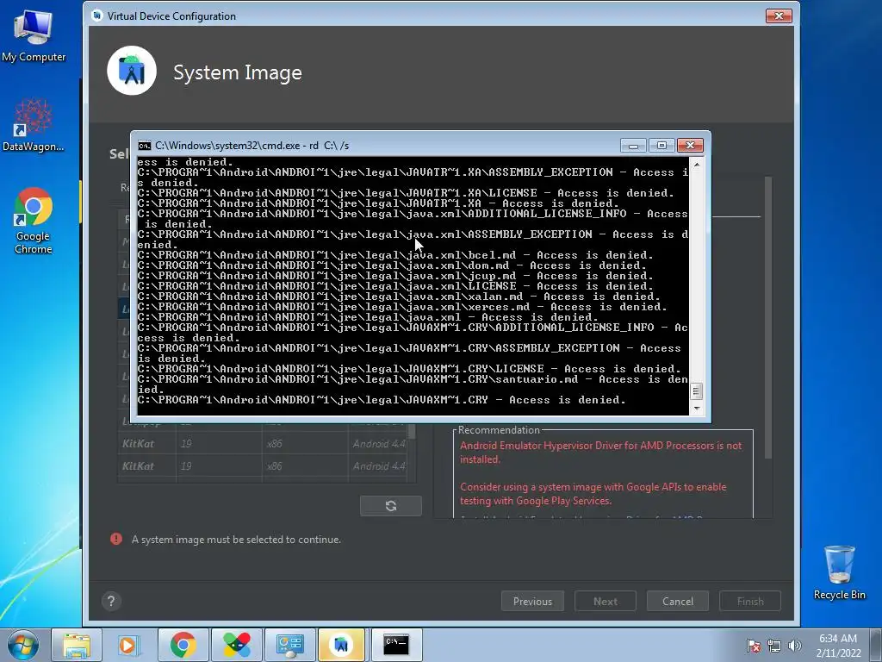
Task: Click the cmd vertical scrollbar thumb
Action: coord(697,390)
